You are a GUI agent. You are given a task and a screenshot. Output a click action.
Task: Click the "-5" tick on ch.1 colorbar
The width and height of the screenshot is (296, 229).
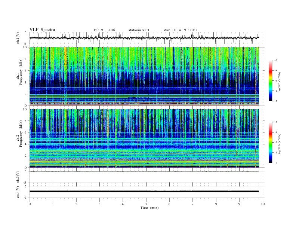(276, 81)
